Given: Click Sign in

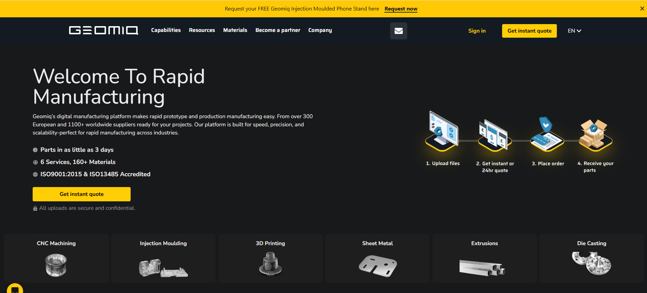Looking at the screenshot, I should click(477, 31).
